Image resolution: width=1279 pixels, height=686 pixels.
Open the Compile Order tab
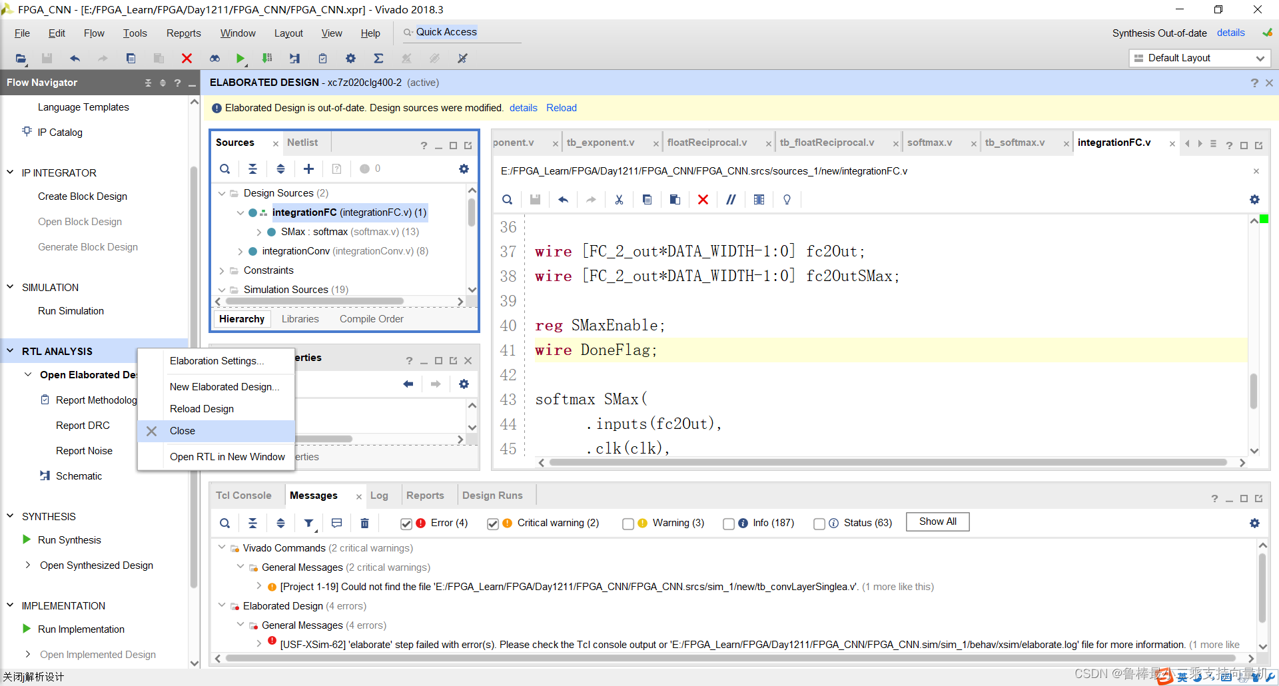coord(372,319)
